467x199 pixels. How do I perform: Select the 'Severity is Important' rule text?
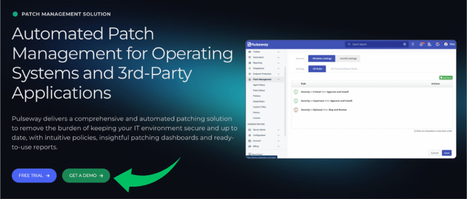(326, 101)
